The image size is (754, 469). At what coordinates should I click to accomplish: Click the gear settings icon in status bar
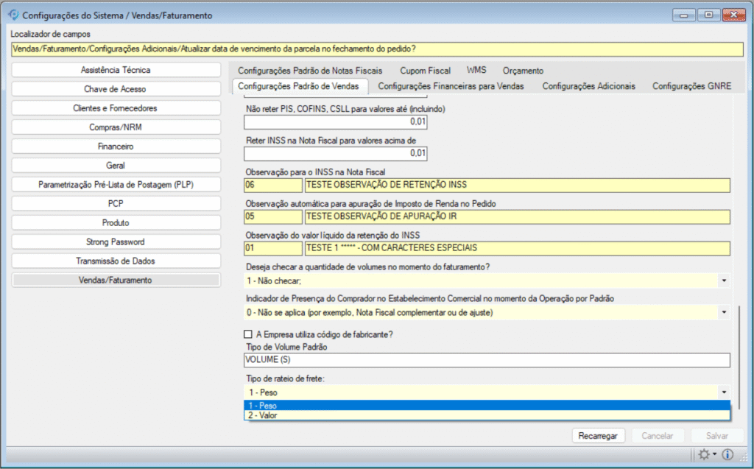[705, 454]
